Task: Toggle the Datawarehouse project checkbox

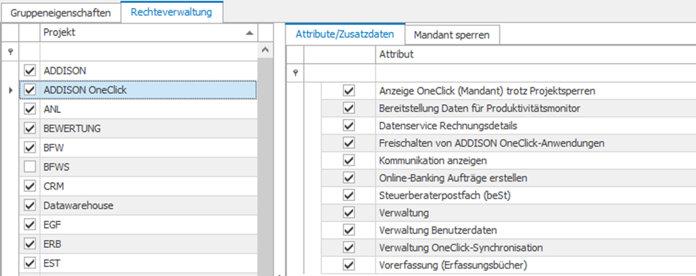Action: [30, 206]
